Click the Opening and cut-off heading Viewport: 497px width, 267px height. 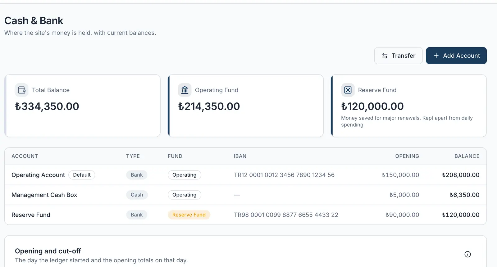[x=48, y=251]
